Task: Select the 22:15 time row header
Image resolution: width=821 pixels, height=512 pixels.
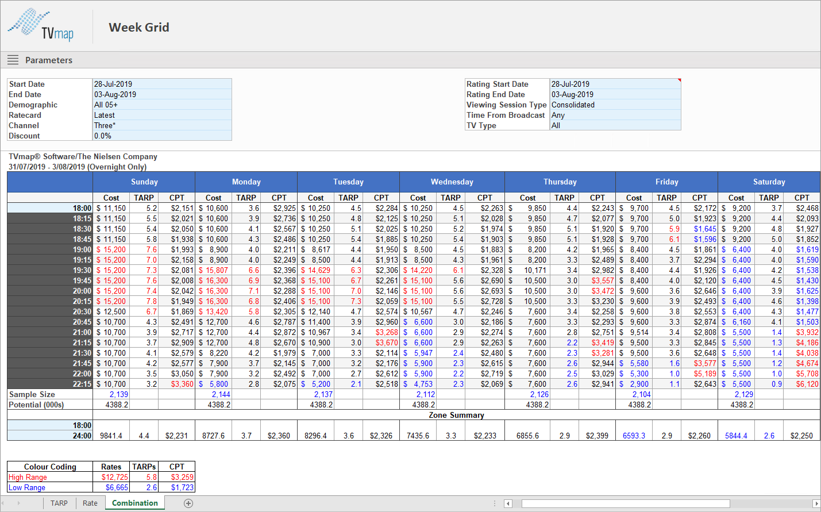Action: [50, 384]
